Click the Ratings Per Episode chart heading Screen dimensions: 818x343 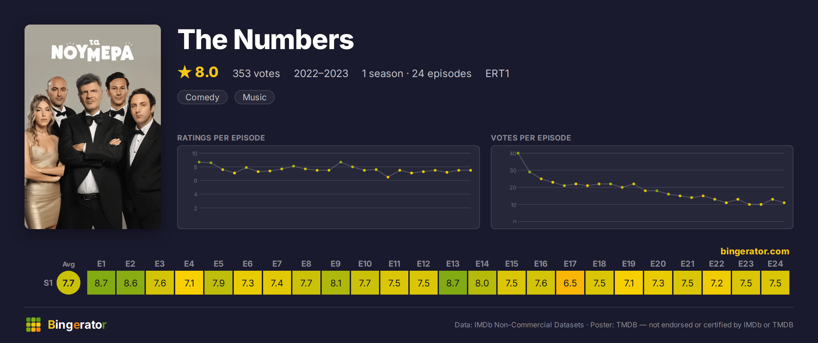(x=221, y=138)
